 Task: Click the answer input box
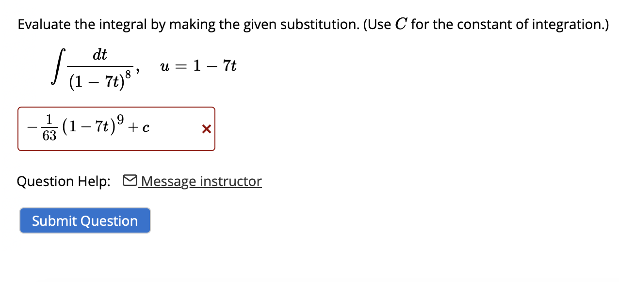pyautogui.click(x=116, y=128)
